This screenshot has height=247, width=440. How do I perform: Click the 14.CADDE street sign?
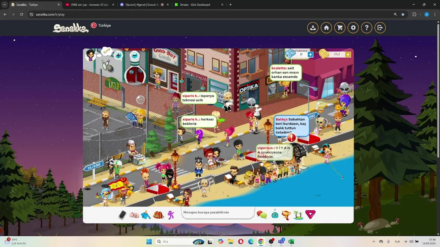click(x=93, y=166)
